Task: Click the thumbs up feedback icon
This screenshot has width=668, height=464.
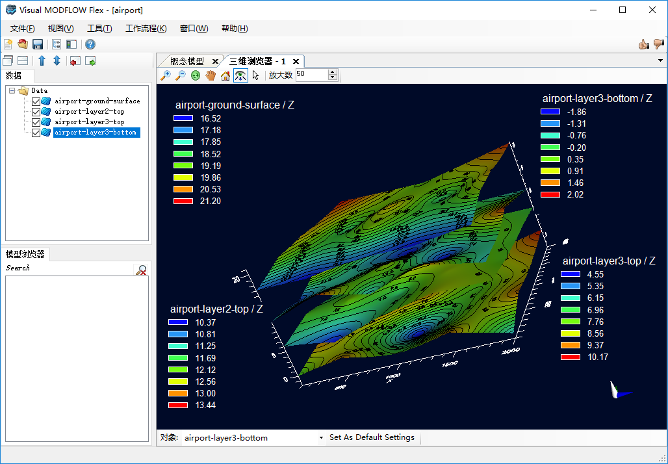Action: [x=644, y=44]
